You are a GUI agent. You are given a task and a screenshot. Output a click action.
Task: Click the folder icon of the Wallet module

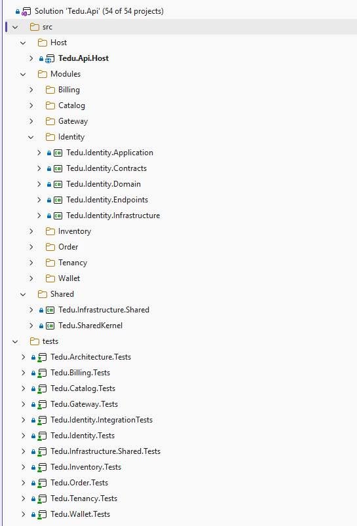pyautogui.click(x=50, y=279)
